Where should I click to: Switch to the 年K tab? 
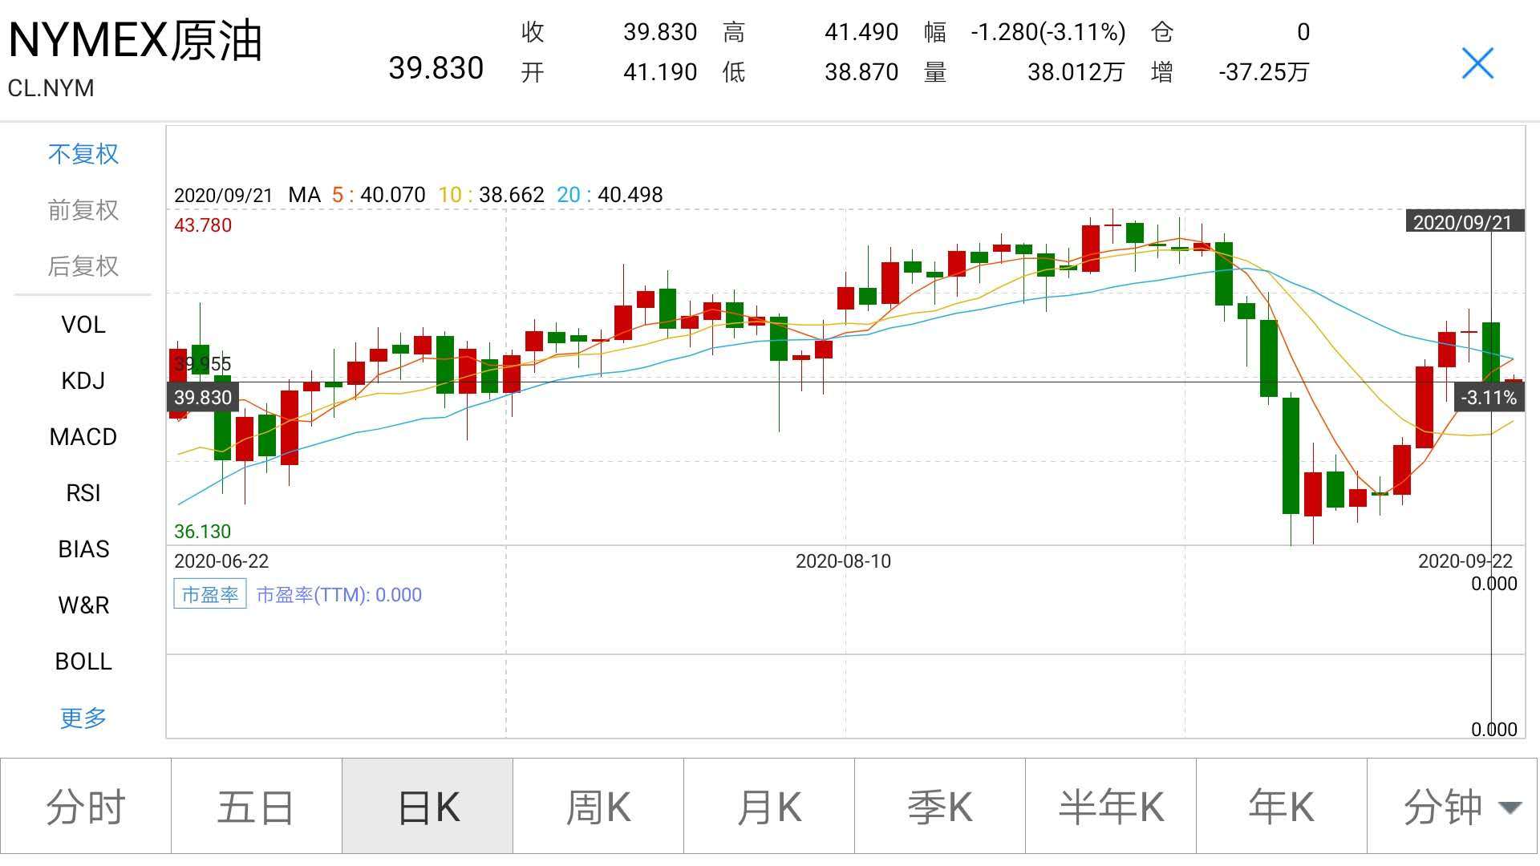pos(1282,807)
